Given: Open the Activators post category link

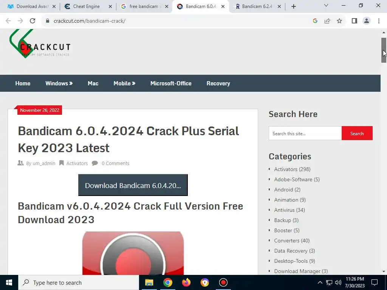Looking at the screenshot, I should (x=77, y=163).
